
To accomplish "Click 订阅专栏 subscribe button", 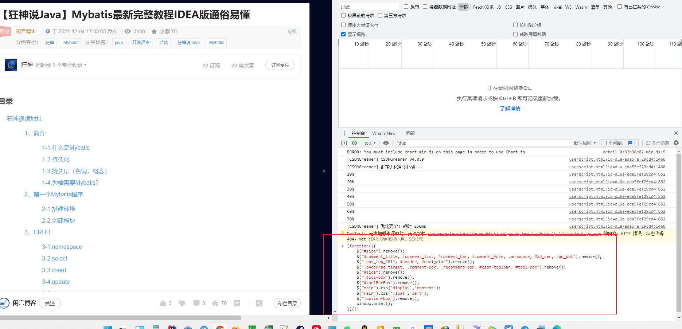I will click(280, 65).
